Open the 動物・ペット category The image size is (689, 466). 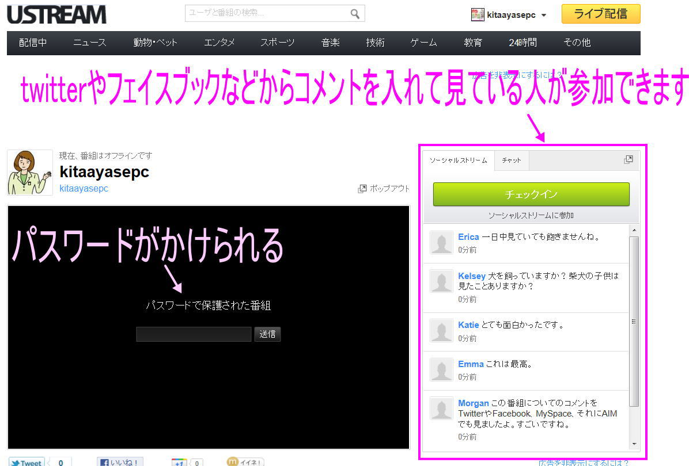pos(155,43)
